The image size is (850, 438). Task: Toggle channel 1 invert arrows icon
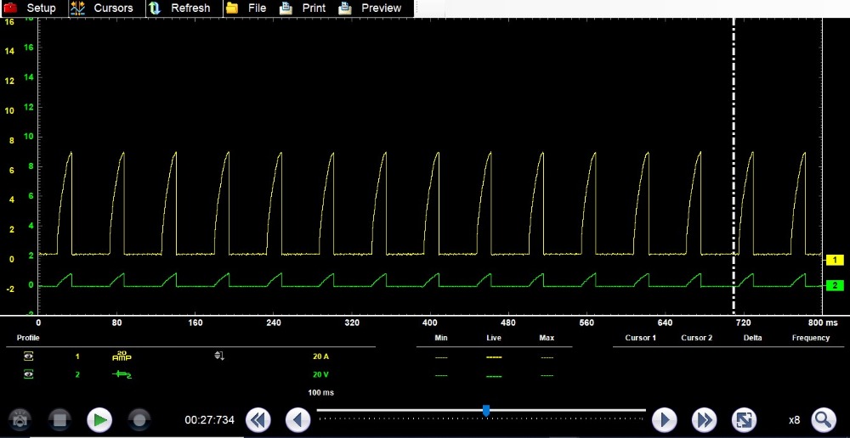tap(219, 357)
